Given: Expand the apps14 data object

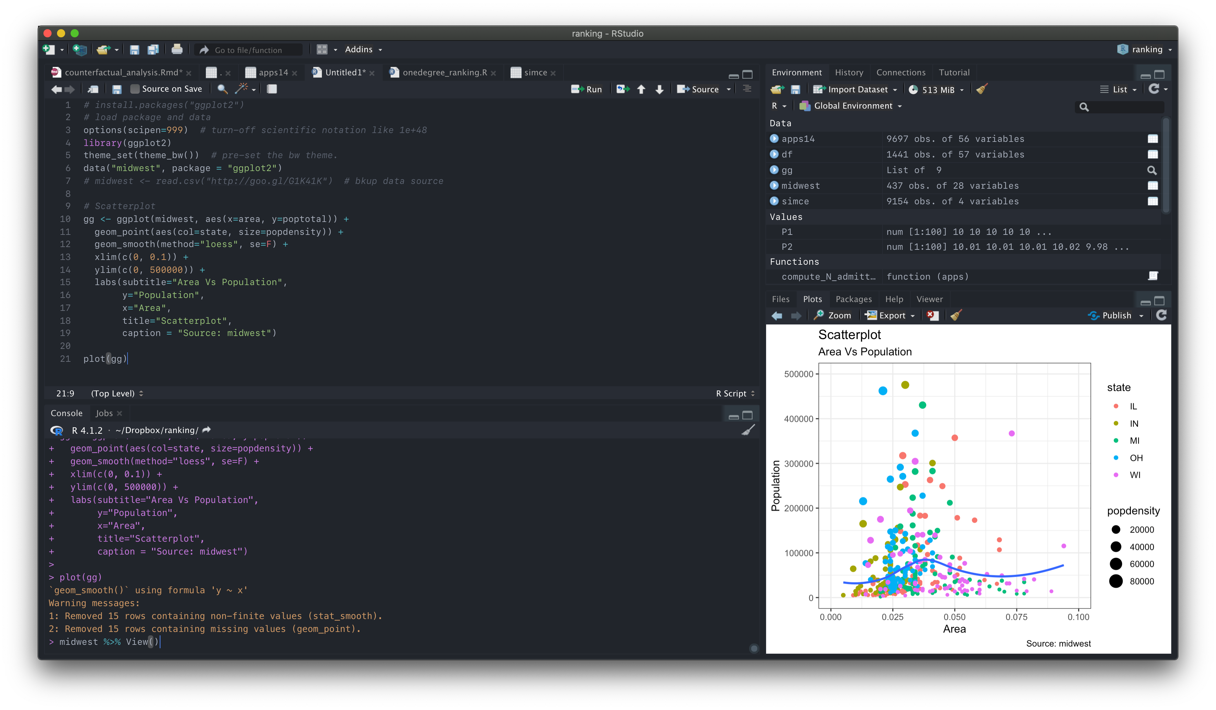Looking at the screenshot, I should pyautogui.click(x=774, y=138).
